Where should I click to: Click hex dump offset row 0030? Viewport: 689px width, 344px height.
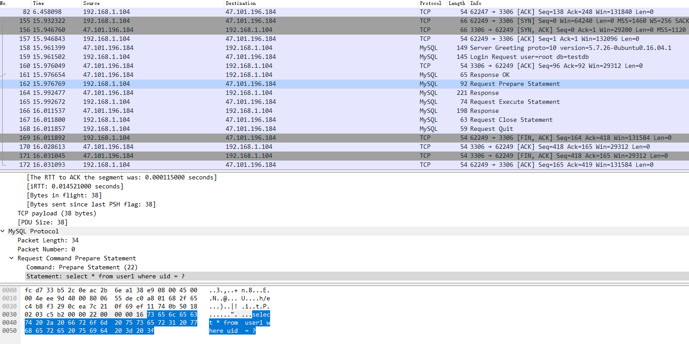(9, 314)
